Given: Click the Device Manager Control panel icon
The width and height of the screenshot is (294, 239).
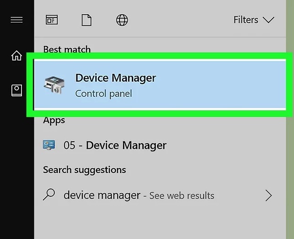Looking at the screenshot, I should click(54, 85).
